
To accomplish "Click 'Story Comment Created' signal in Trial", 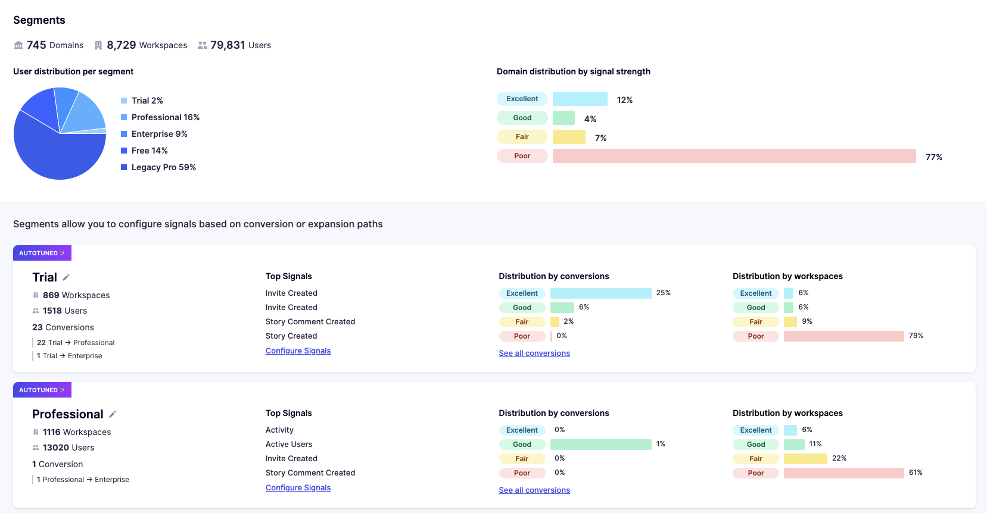I will (310, 322).
